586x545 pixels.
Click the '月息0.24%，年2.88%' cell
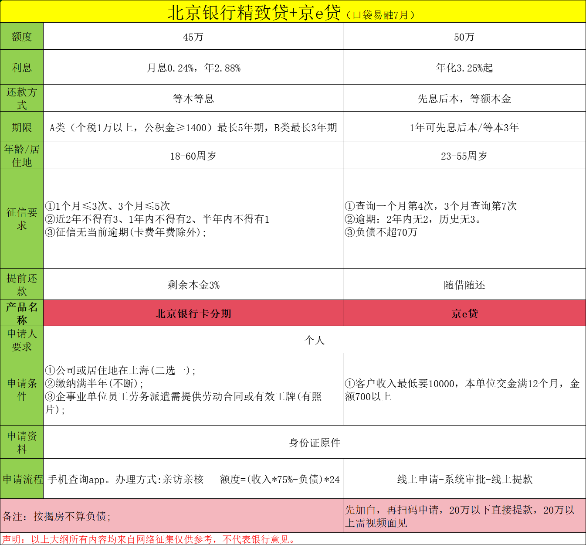point(193,68)
